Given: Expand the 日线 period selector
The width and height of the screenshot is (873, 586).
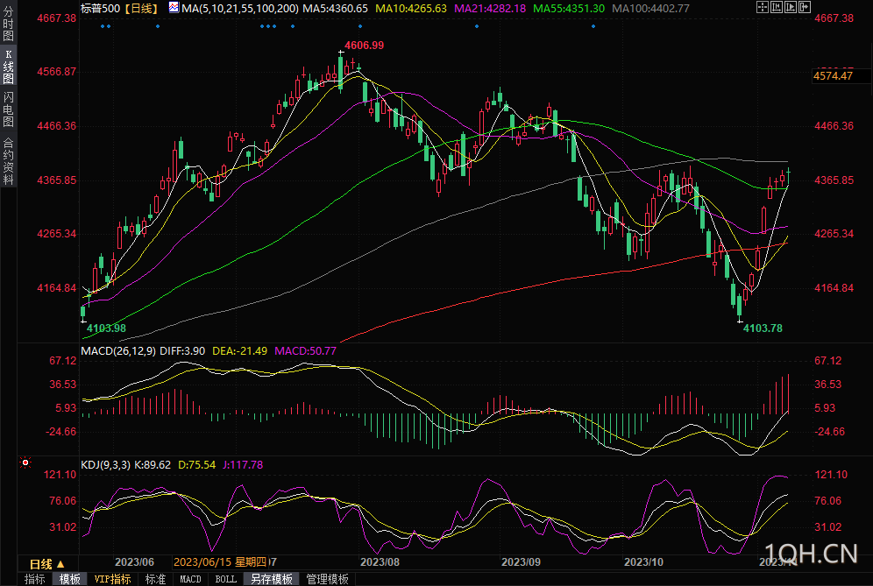Looking at the screenshot, I should point(47,563).
